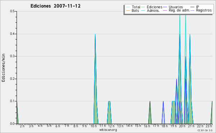The image size is (216, 133).
Task: Click the Registros legend label
Action: pos(204,10)
